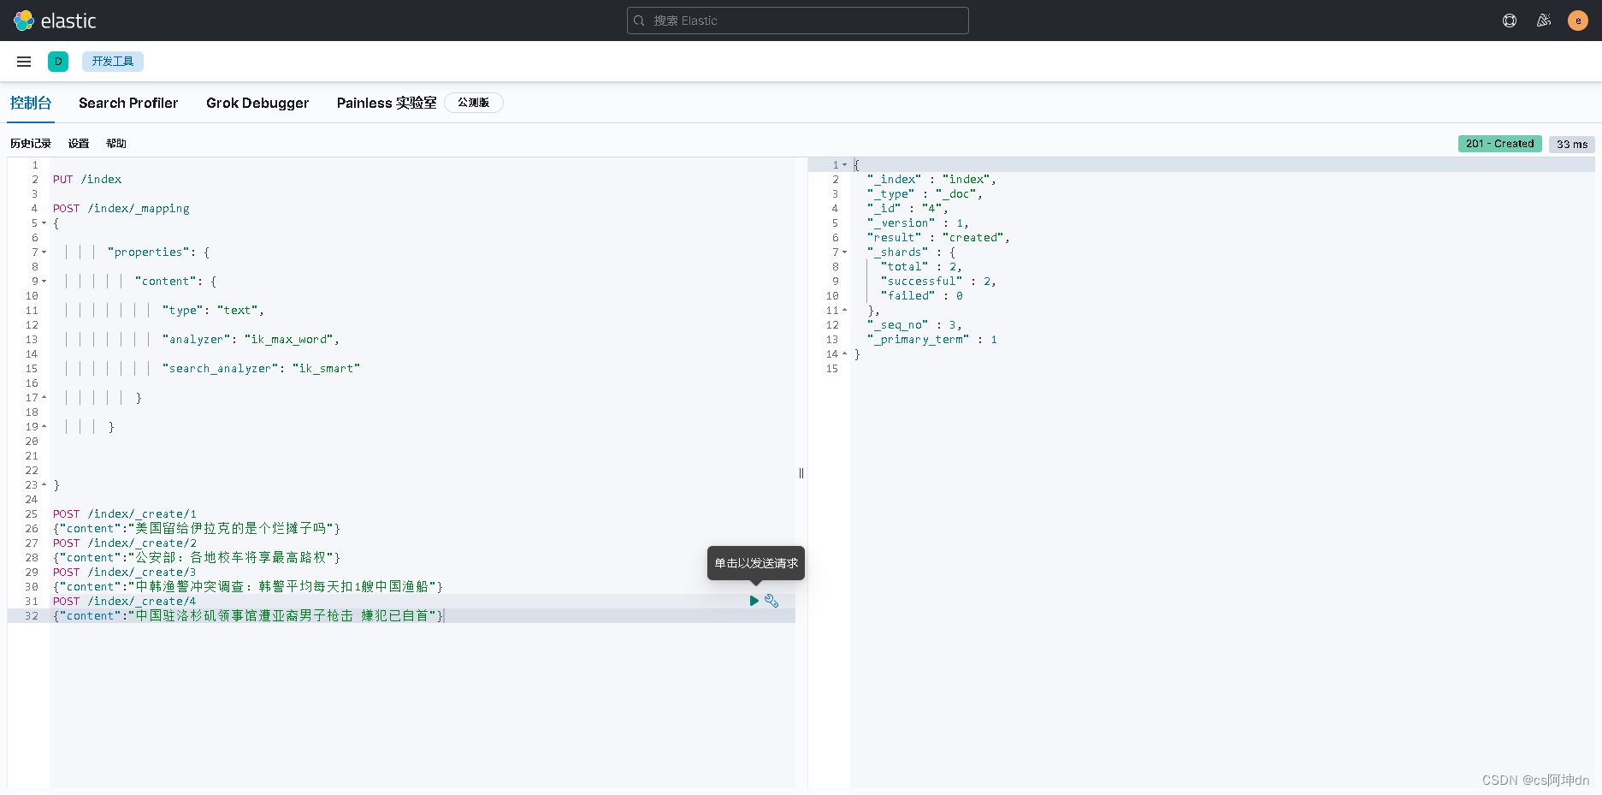Viewport: 1602px width, 795px height.
Task: Collapse fold arrow on response line 1
Action: click(x=845, y=165)
